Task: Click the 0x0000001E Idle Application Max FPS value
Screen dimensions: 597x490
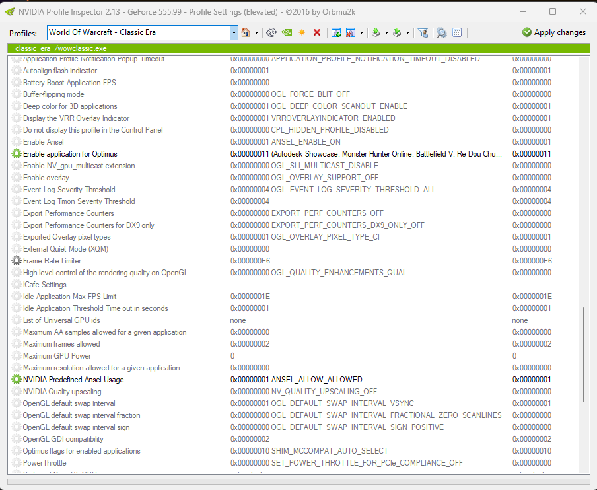Action: tap(250, 297)
